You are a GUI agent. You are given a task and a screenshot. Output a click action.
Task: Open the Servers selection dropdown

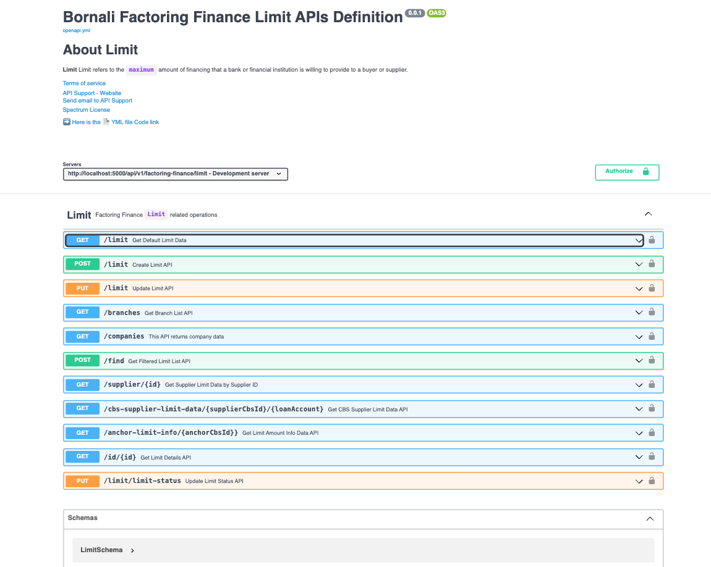click(x=175, y=174)
